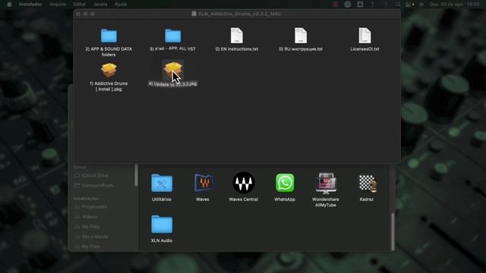Open the Janela menu
The image size is (486, 273).
pyautogui.click(x=100, y=5)
